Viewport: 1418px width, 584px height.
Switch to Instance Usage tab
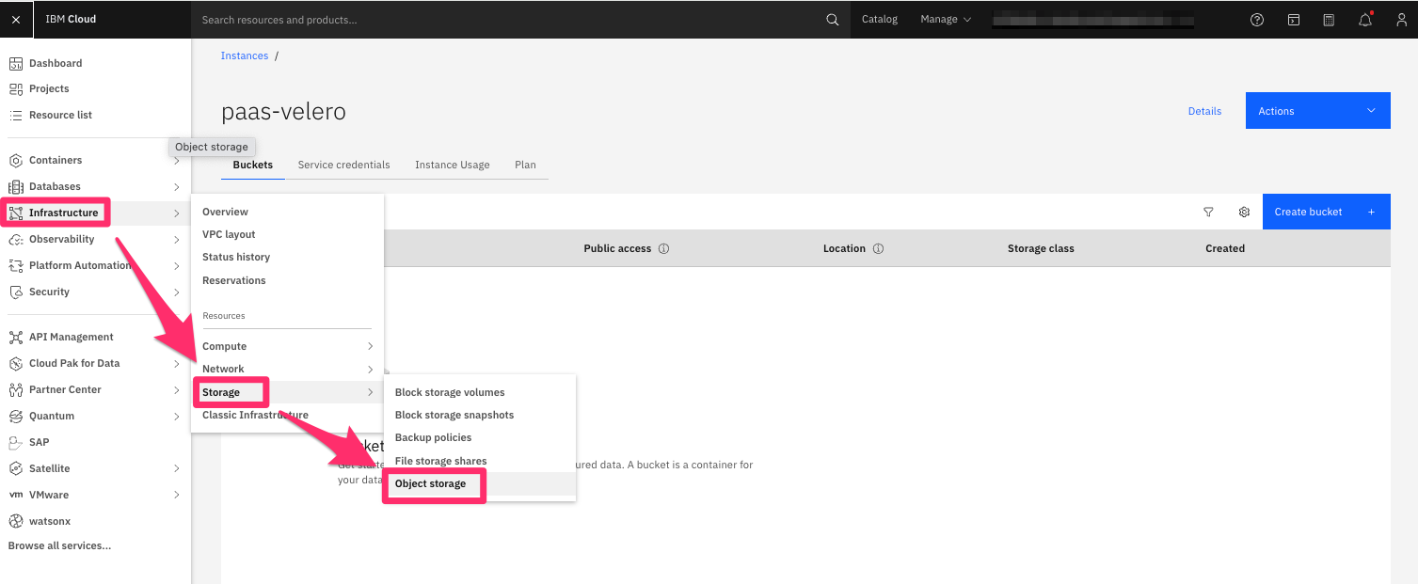pyautogui.click(x=452, y=165)
